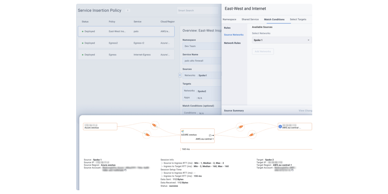
Task: Select the Azure.westus source node
Action: [x=100, y=127]
